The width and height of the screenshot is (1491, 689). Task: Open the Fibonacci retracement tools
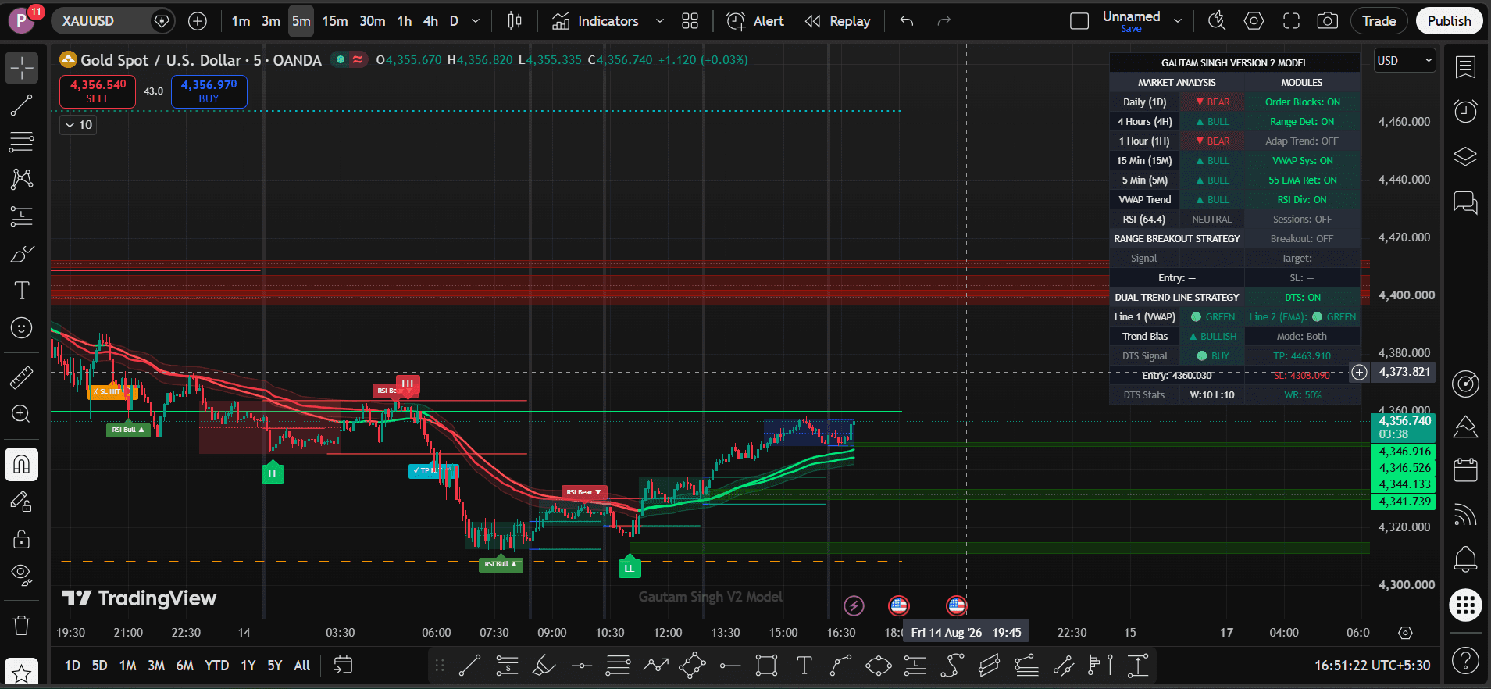[21, 141]
